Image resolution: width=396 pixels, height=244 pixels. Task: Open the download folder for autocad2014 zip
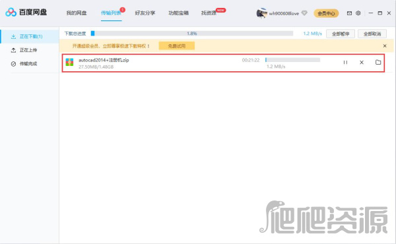pyautogui.click(x=378, y=62)
